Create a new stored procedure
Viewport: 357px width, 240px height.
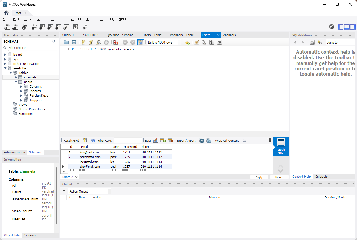pyautogui.click(x=58, y=27)
